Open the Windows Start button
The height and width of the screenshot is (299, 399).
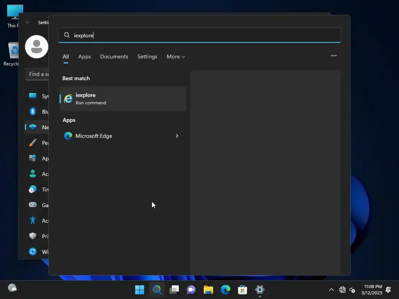tap(139, 290)
